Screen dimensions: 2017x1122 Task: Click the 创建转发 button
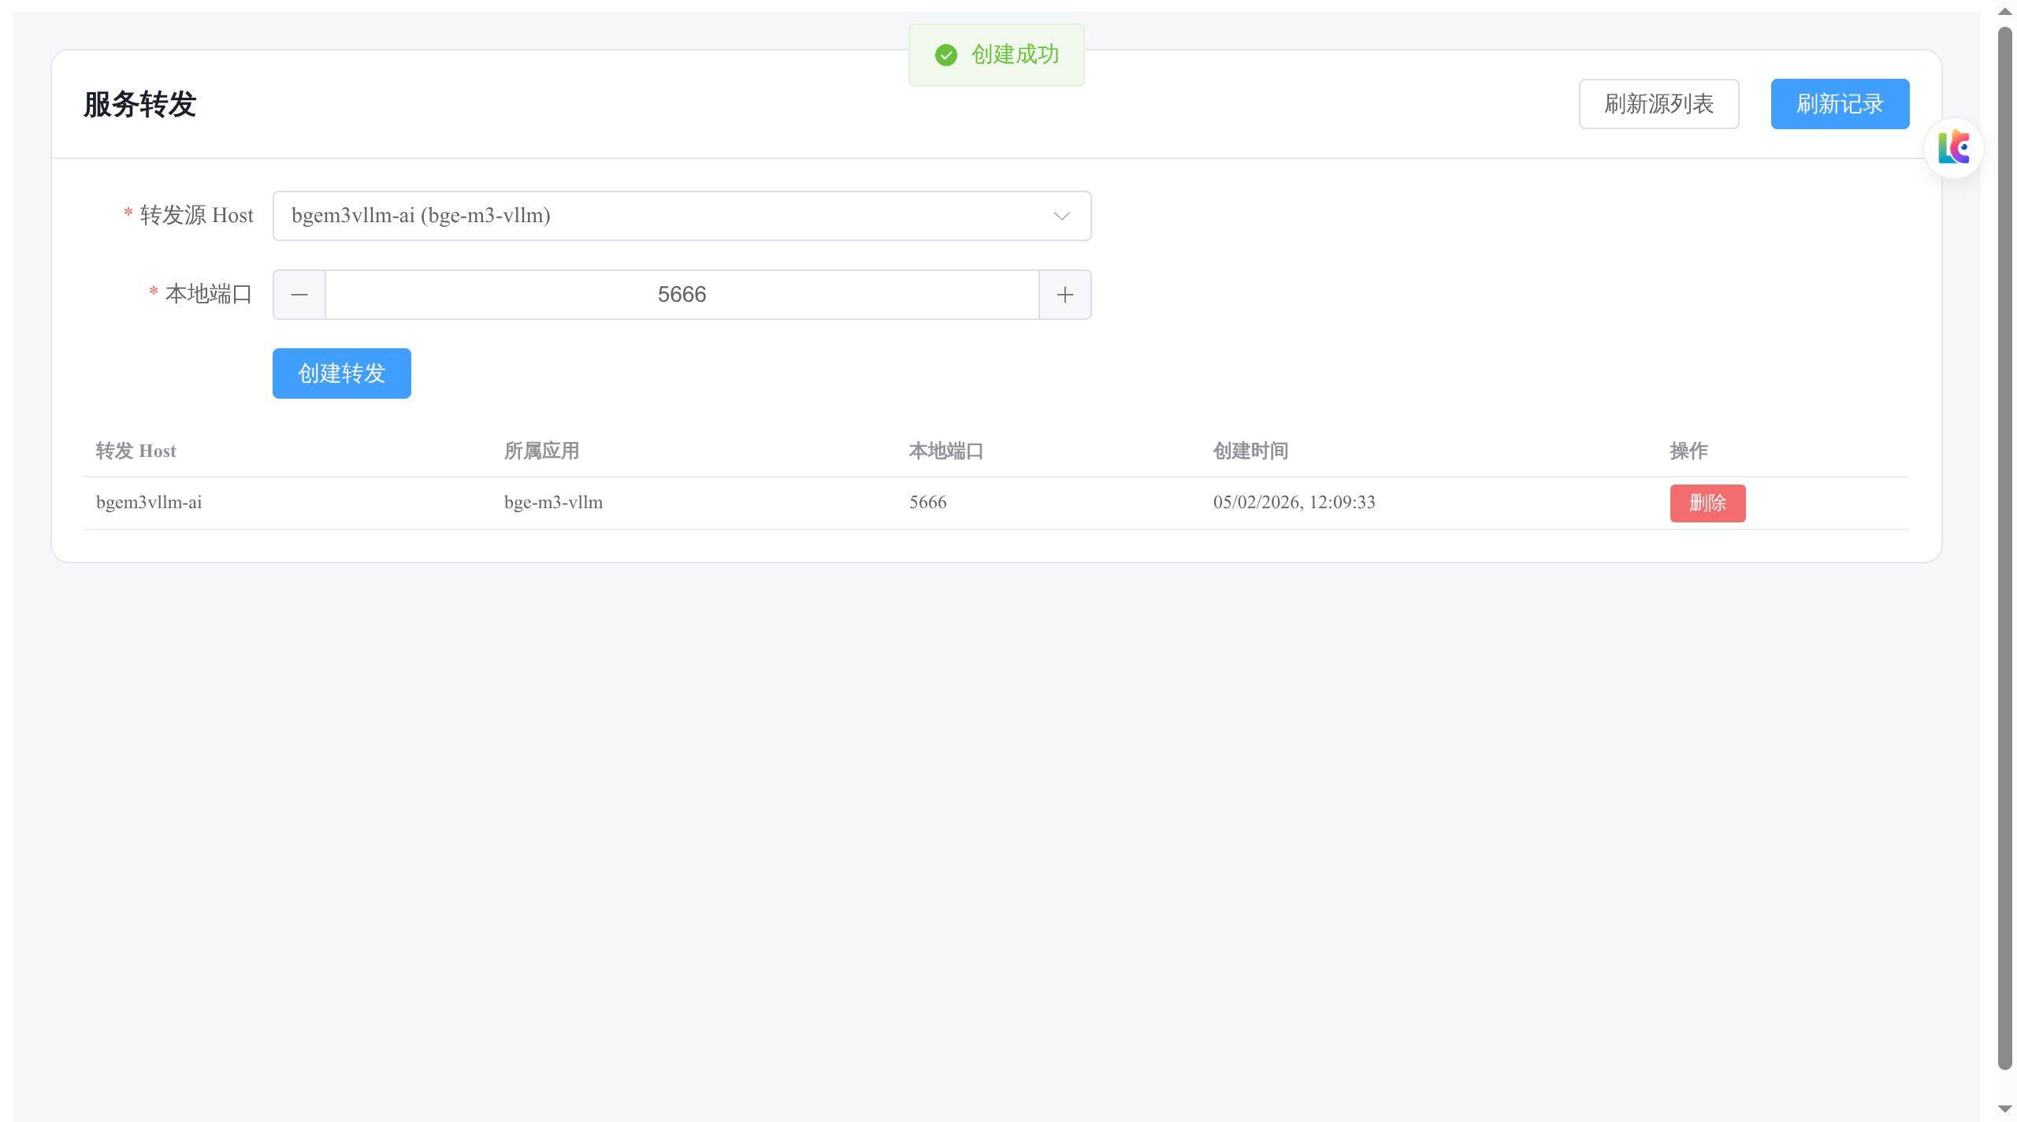(x=341, y=373)
